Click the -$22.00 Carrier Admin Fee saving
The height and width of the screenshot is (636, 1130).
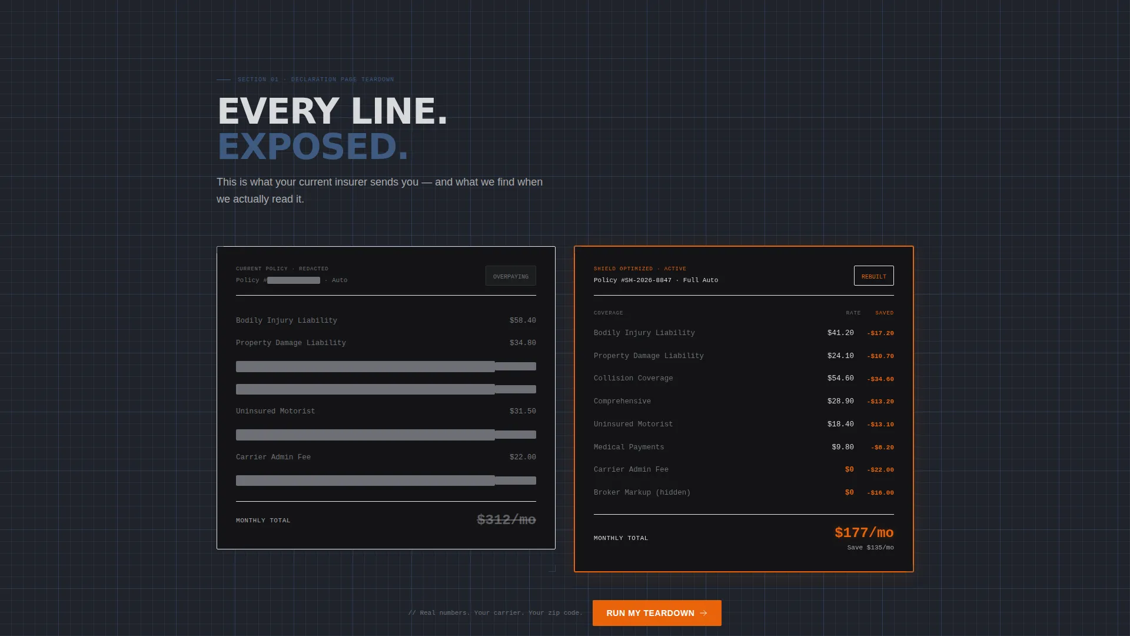[x=880, y=470]
